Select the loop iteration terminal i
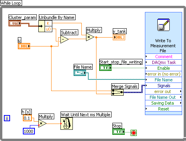 tap(7, 118)
